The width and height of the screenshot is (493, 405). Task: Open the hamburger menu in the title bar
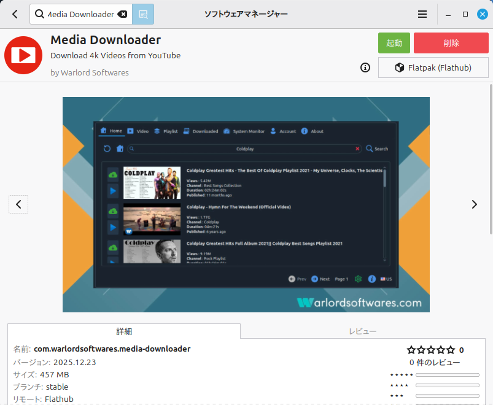[422, 14]
